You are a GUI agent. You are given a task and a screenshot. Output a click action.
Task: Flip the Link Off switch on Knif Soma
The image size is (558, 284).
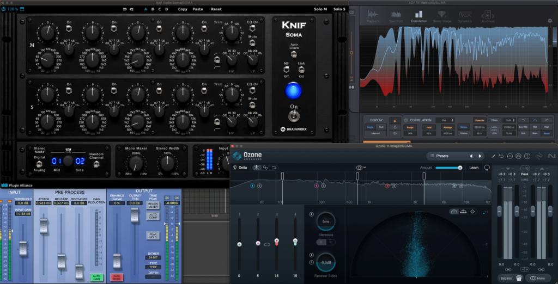301,69
